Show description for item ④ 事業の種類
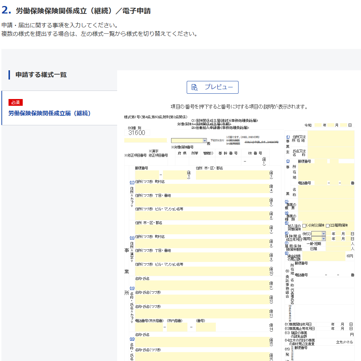Viewport: 361px width, 361px height. [x=286, y=213]
